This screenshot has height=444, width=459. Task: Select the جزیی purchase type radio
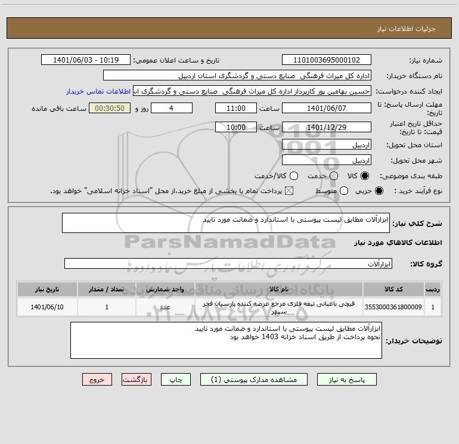coord(379,191)
